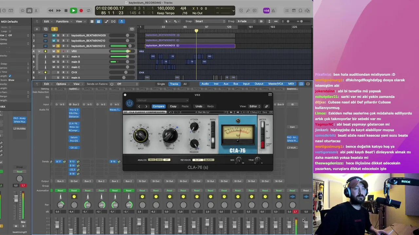Click the plugin Undo button

(x=199, y=106)
